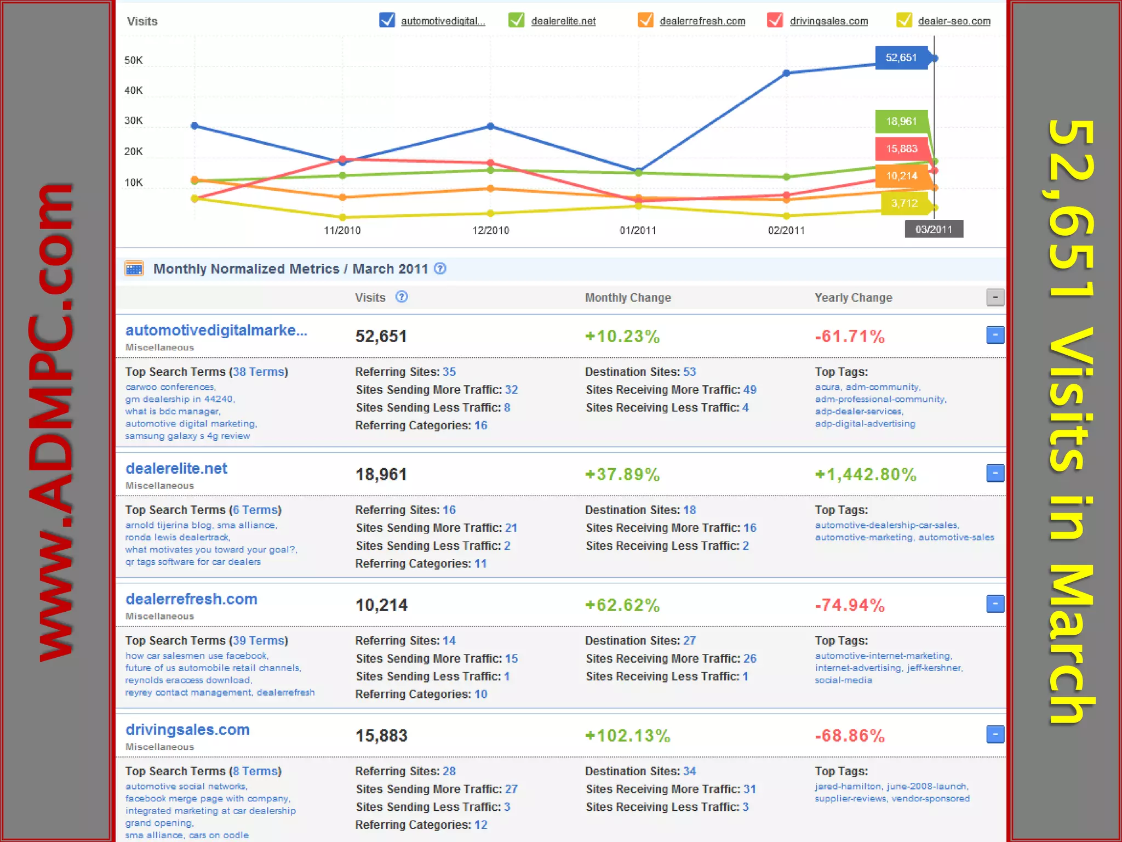Uncheck the automotivedigital... blue checkbox
Screen dimensions: 1122x842
(x=387, y=20)
